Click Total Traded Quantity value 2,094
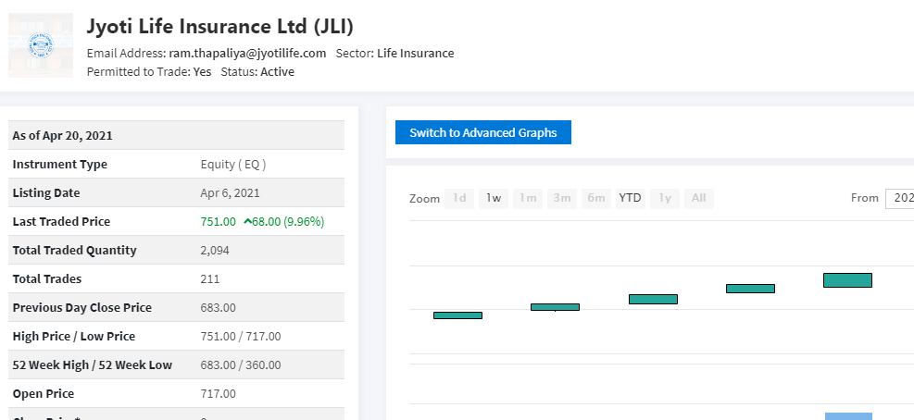This screenshot has width=914, height=420. 215,250
